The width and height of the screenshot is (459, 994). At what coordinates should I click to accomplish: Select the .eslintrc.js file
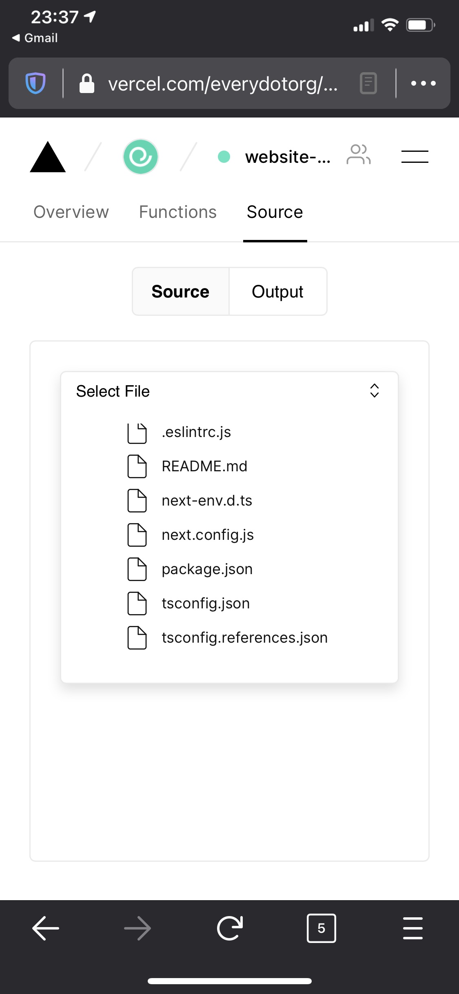pyautogui.click(x=196, y=432)
